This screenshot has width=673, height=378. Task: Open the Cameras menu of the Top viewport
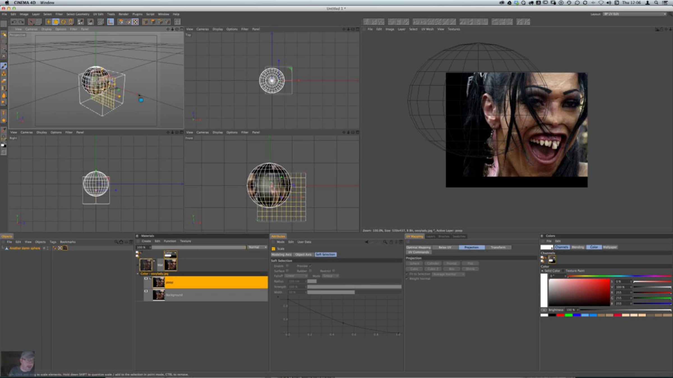(202, 29)
